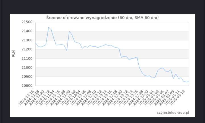205x123 pixels.
Task: Click the 21000 y-axis tick label
Action: 28,68
